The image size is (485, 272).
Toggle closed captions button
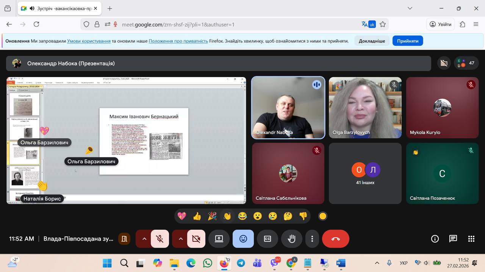click(x=268, y=239)
